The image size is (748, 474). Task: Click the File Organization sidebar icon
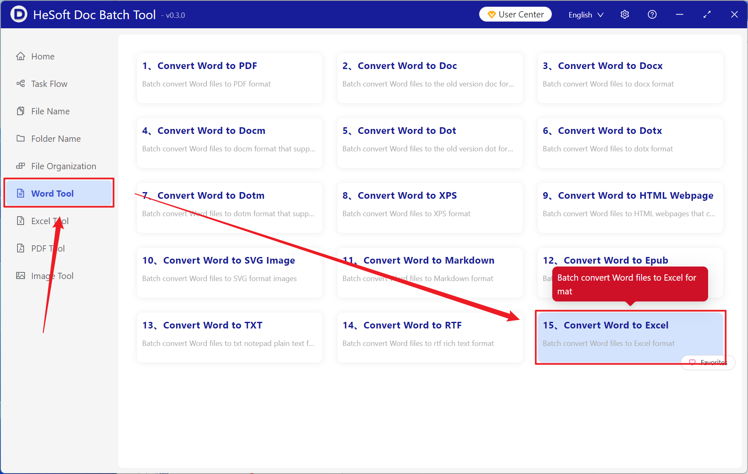tap(20, 166)
